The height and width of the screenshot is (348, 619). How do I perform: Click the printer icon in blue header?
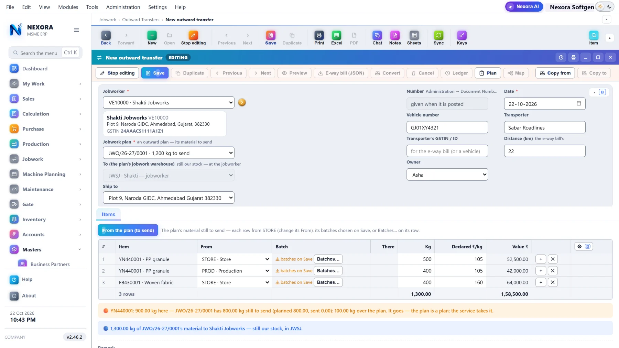click(x=573, y=57)
